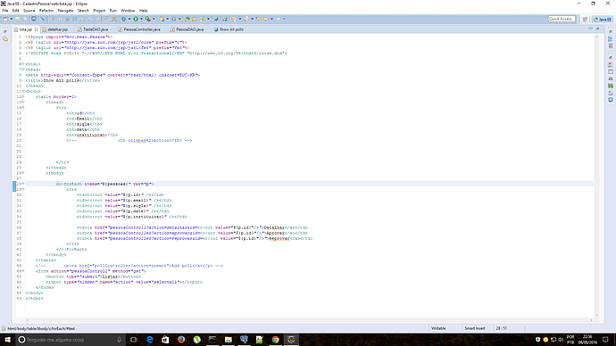This screenshot has height=346, width=616.
Task: Click the Run Last Tool icon
Action: point(147,19)
